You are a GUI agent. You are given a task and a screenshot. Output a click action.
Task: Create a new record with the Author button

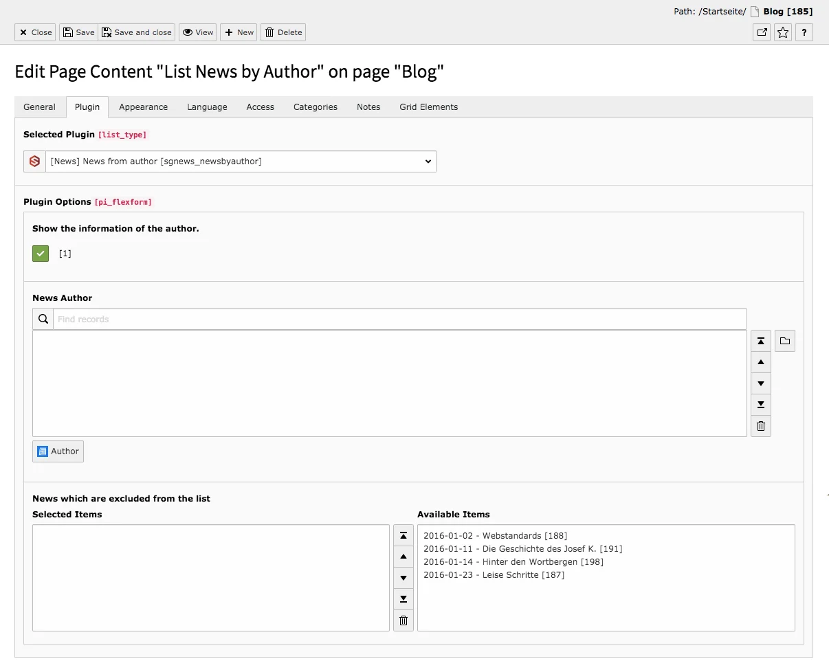(58, 451)
